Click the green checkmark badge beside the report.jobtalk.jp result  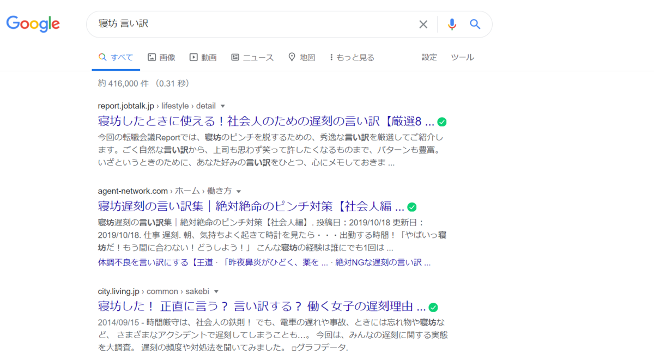click(443, 122)
